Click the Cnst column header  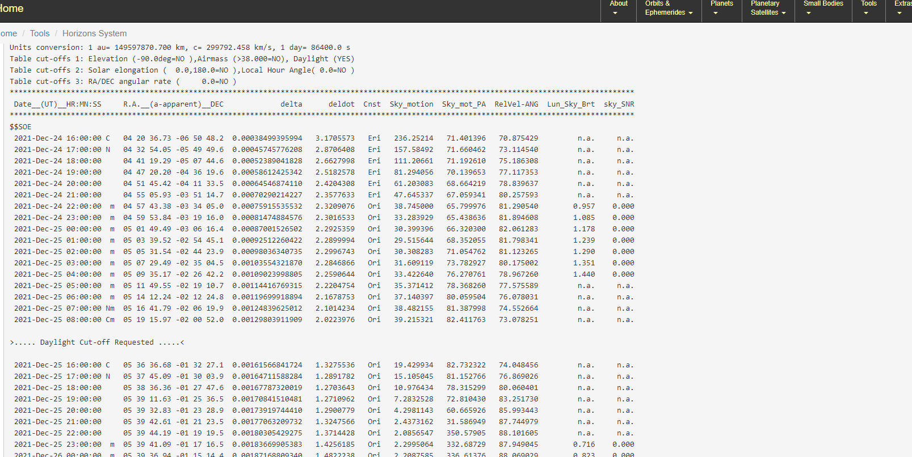(372, 104)
